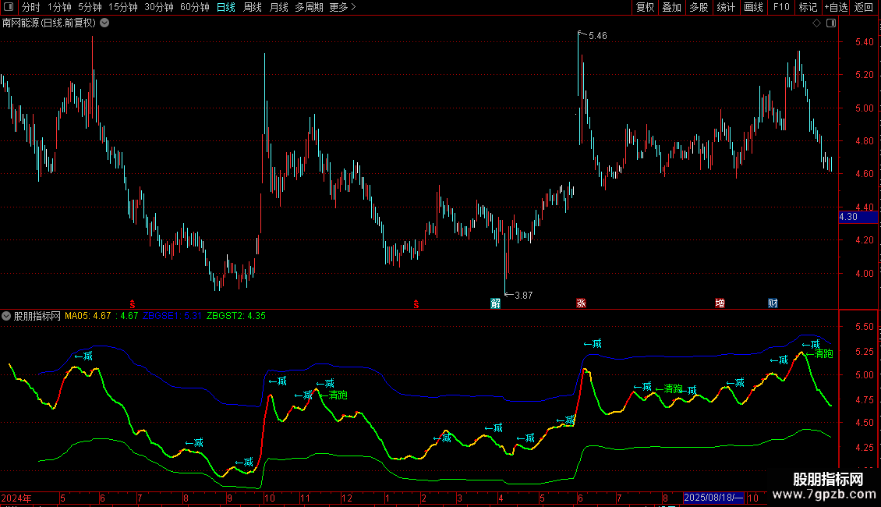Click the 3.87 low price label
Viewport: 881px width, 507px height.
tap(523, 295)
